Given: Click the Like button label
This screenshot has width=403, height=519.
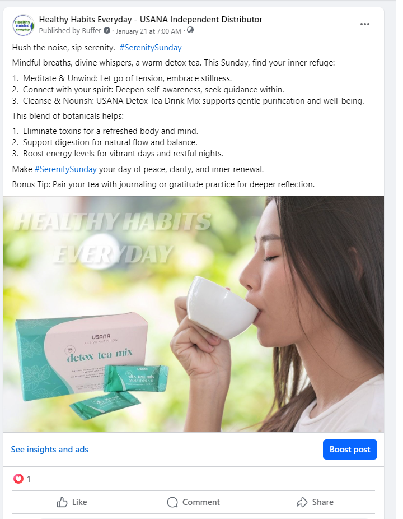Looking at the screenshot, I should coord(79,502).
